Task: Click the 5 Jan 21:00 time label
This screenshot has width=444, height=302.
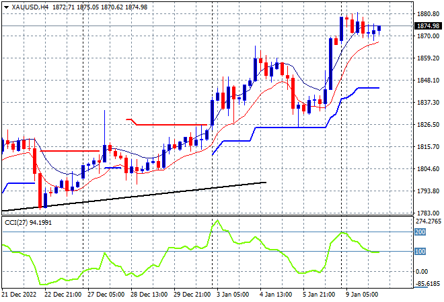Action: pyautogui.click(x=319, y=295)
